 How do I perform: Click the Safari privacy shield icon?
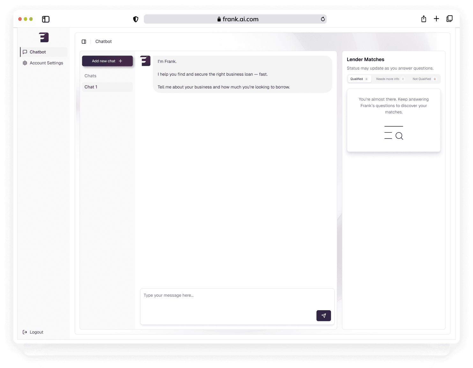(136, 19)
